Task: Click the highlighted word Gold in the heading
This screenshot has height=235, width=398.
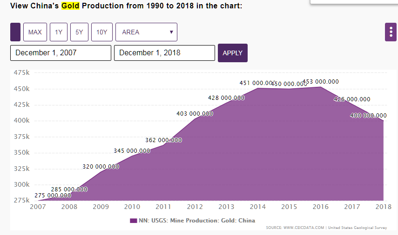Action: (x=70, y=7)
